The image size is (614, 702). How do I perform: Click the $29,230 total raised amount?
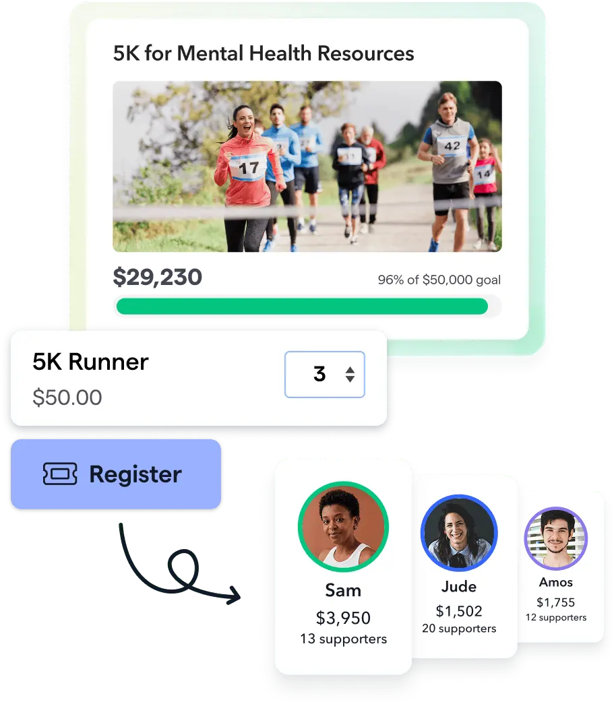pyautogui.click(x=158, y=277)
